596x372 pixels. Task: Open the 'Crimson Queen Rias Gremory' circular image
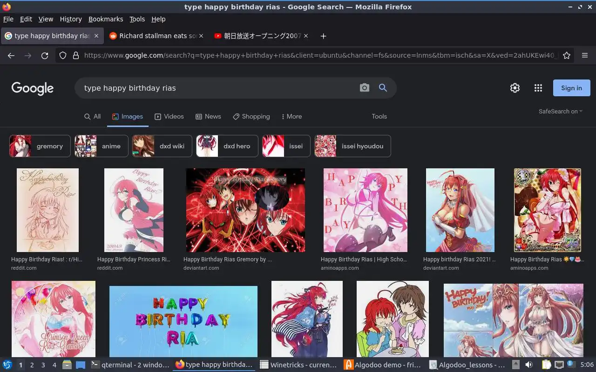pyautogui.click(x=54, y=319)
